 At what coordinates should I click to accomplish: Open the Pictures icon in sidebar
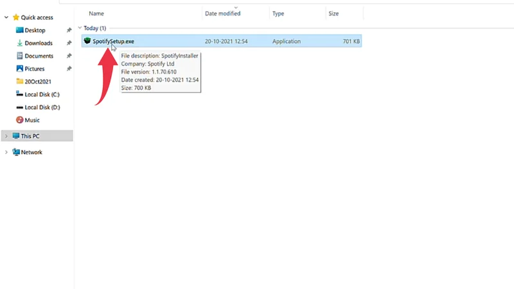click(x=19, y=69)
